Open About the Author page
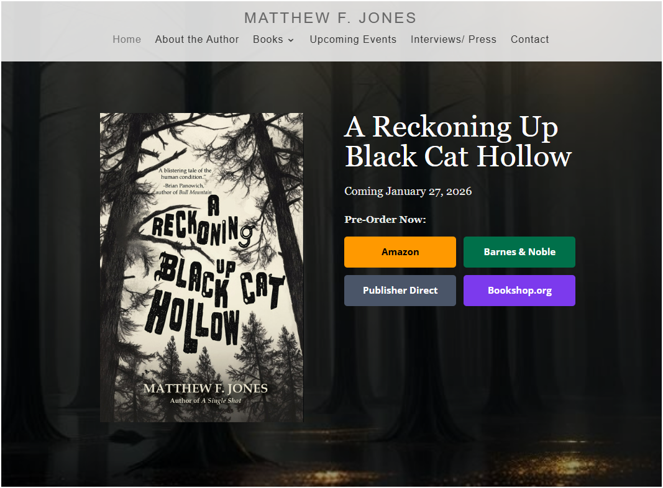 (196, 39)
